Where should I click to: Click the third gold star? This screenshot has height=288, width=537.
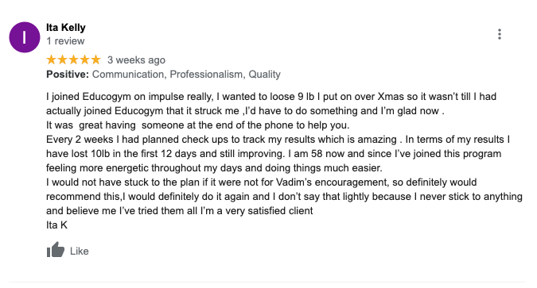point(74,60)
